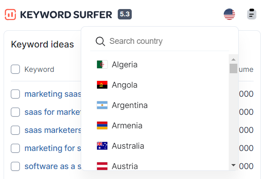
Task: Pick the Armenia flag icon
Action: 102,126
